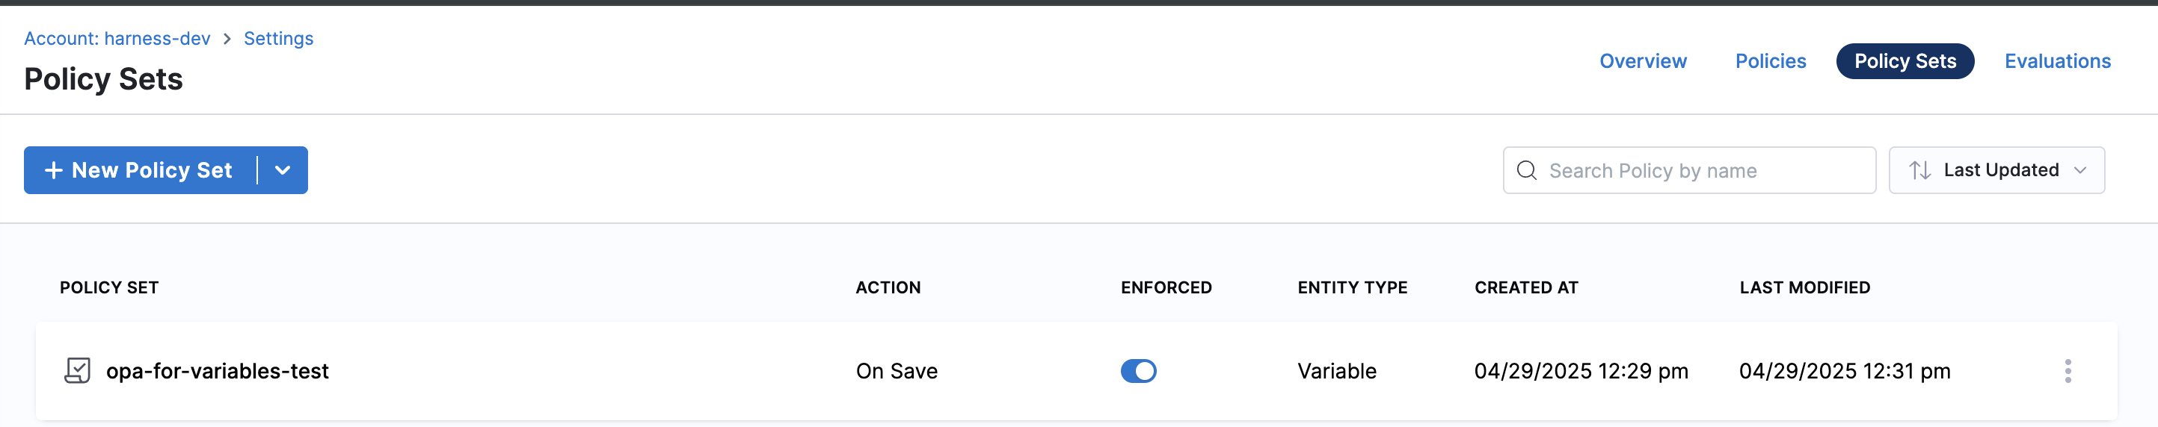Switch to the Overview tab
Screen dimensions: 2158x427
point(1642,61)
